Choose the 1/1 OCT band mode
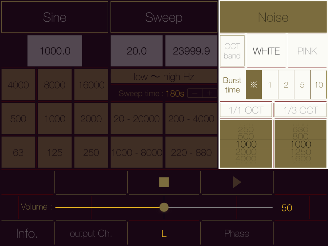The width and height of the screenshot is (328, 246). (246, 110)
